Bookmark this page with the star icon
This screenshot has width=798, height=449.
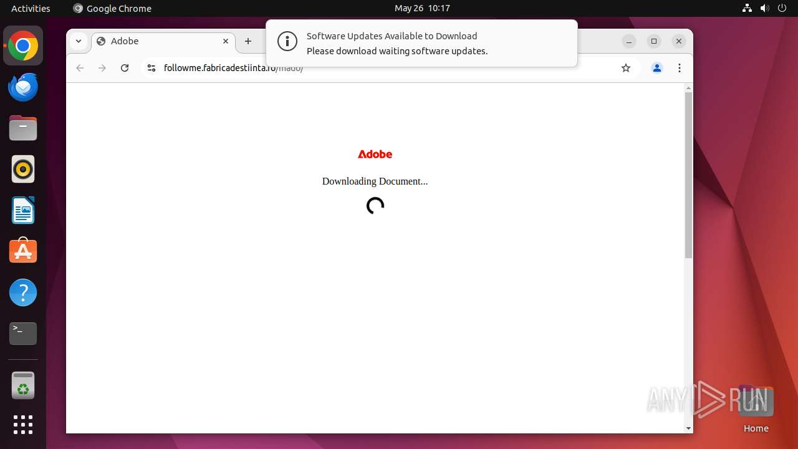(626, 68)
